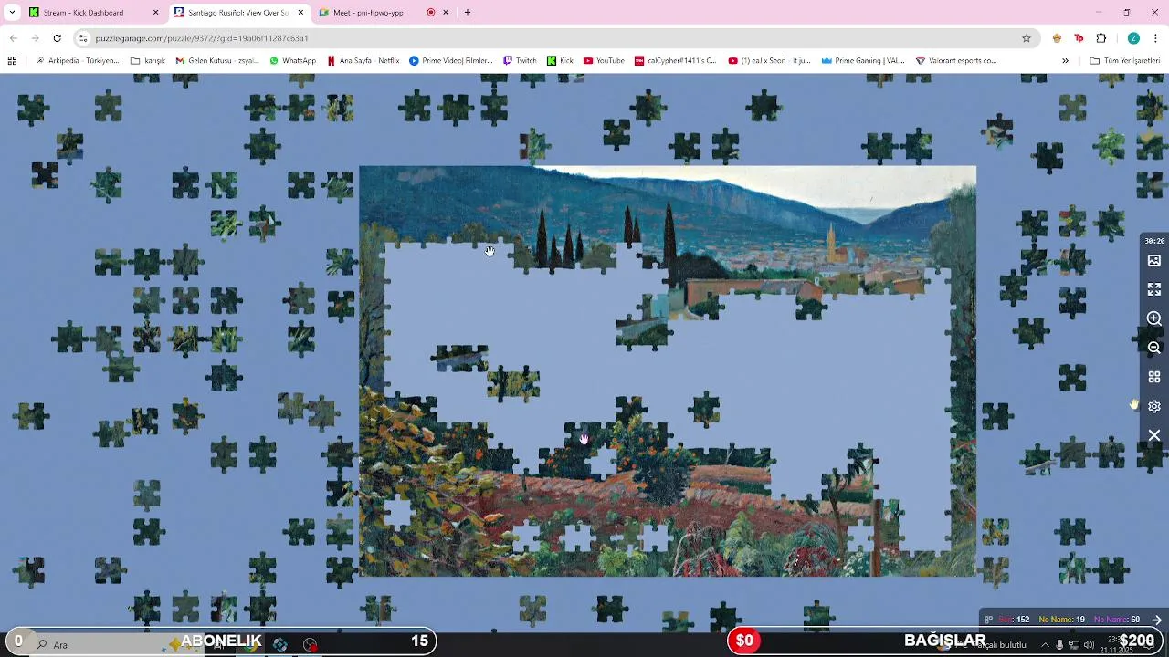Open the karışık bookmarks folder
1169x657 pixels.
click(x=148, y=60)
